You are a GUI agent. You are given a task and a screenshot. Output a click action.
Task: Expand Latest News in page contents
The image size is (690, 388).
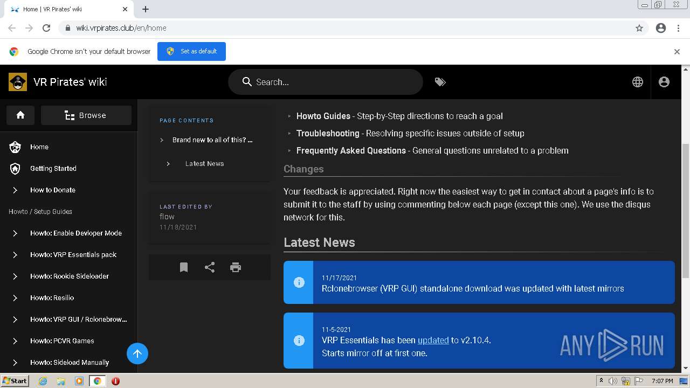pos(168,164)
